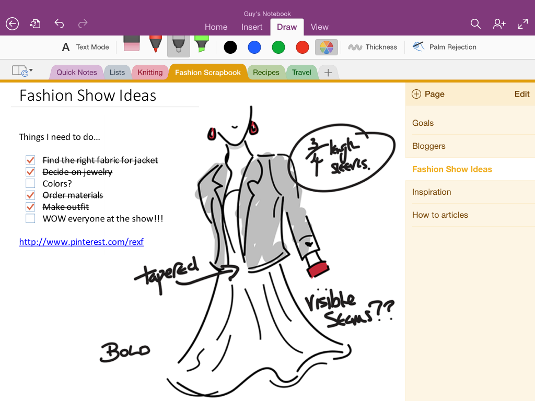Invite people to share the notebook
This screenshot has height=401, width=535.
(499, 23)
